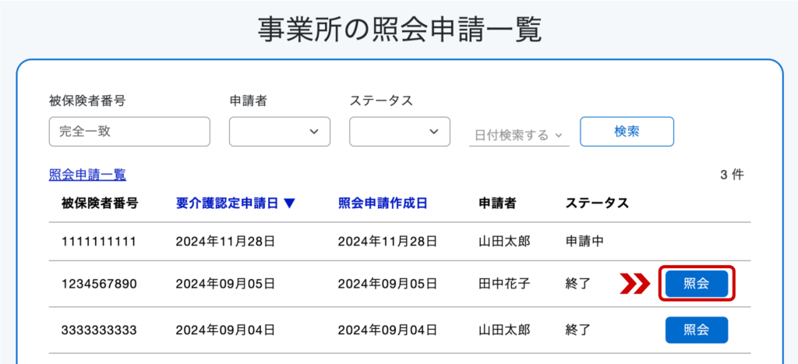798x364 pixels.
Task: Sort by 照会申請作成日 column header
Action: (x=382, y=203)
